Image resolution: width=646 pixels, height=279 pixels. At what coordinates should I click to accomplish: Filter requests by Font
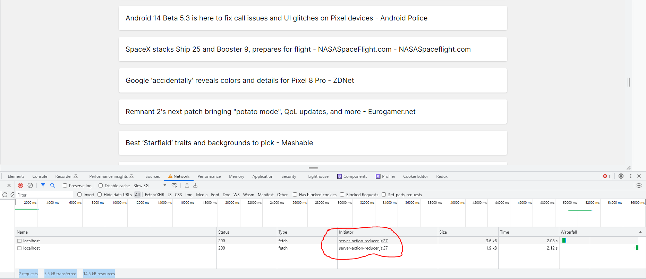pyautogui.click(x=215, y=195)
